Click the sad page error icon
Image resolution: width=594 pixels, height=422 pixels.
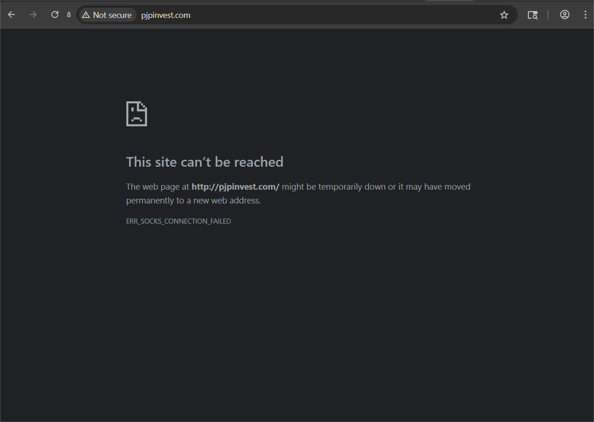[x=136, y=114]
